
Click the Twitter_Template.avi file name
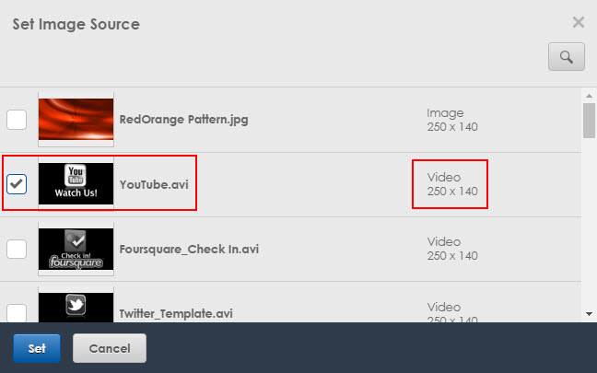tap(176, 314)
